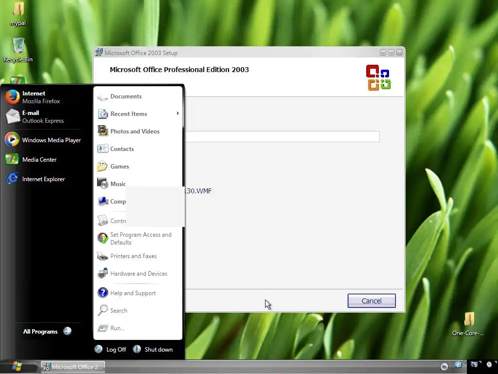498x374 pixels.
Task: Click the Contacts card icon
Action: (x=103, y=149)
